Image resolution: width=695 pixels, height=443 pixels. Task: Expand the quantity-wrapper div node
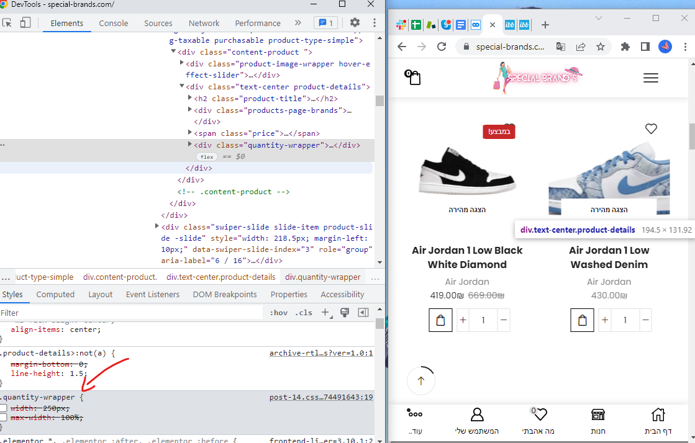pos(189,144)
